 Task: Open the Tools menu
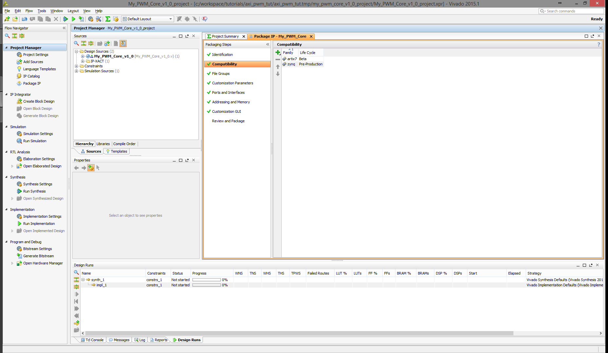(42, 11)
